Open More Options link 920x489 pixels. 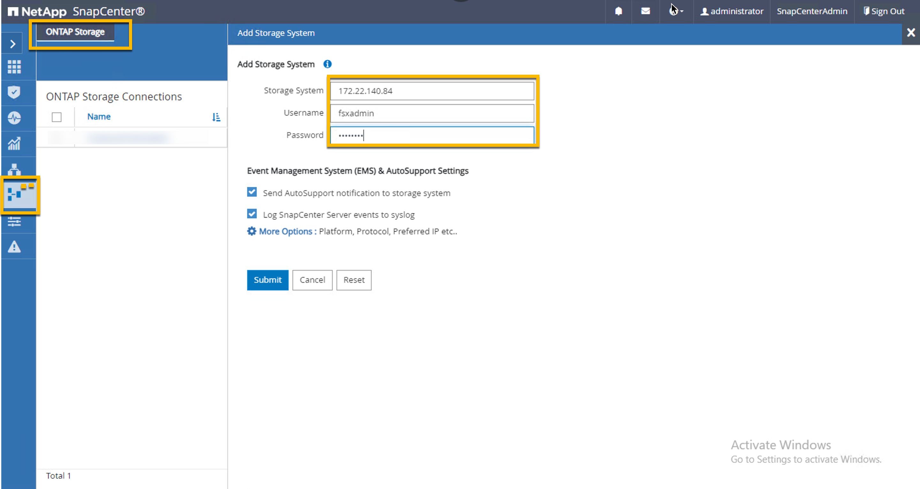pyautogui.click(x=287, y=231)
